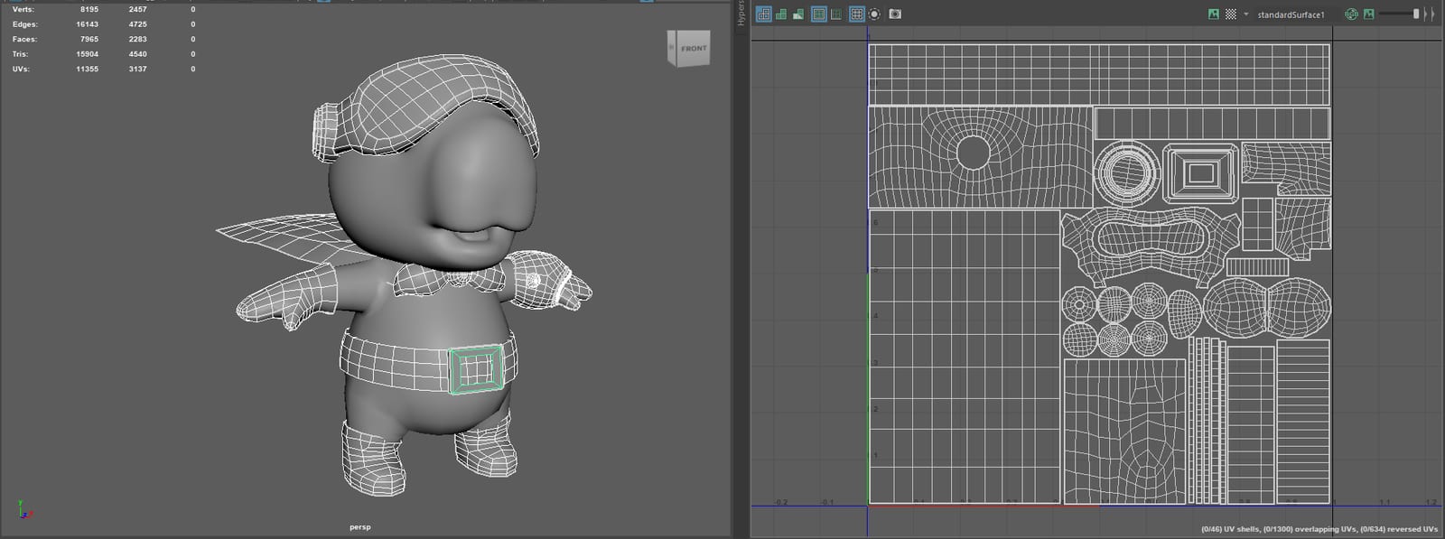This screenshot has height=539, width=1445.
Task: Click the 16143 edges count
Action: tap(87, 24)
